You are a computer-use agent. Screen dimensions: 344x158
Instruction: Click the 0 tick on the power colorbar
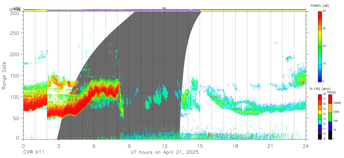pyautogui.click(x=323, y=81)
